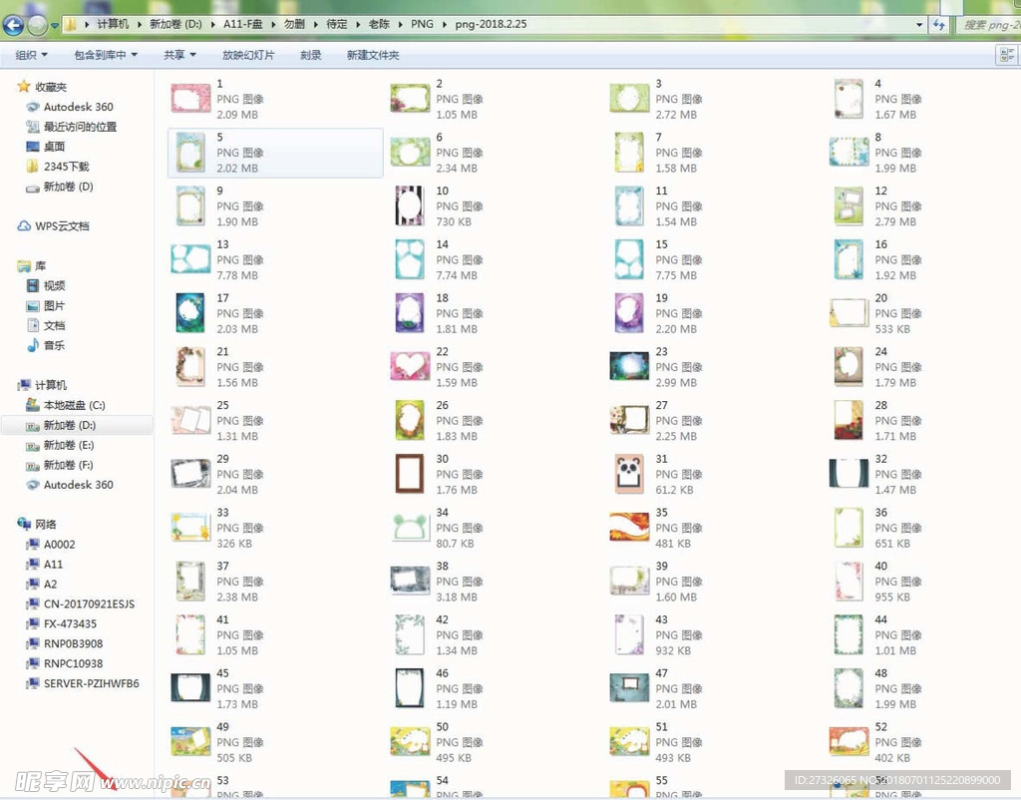Screen dimensions: 1021x800
Task: Click the PNG folder in address breadcrumb
Action: tap(422, 24)
